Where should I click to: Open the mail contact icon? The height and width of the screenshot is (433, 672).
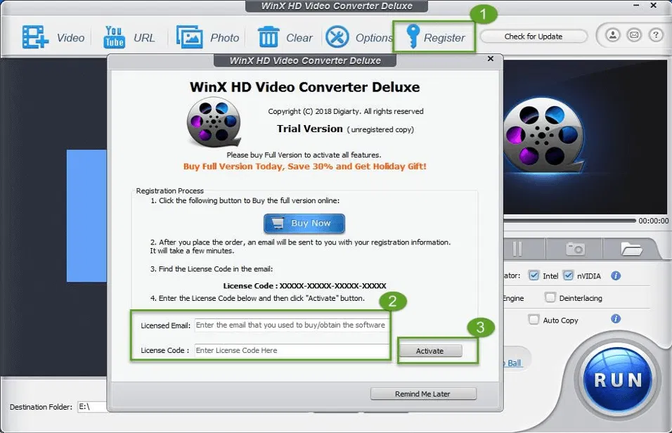[x=634, y=35]
